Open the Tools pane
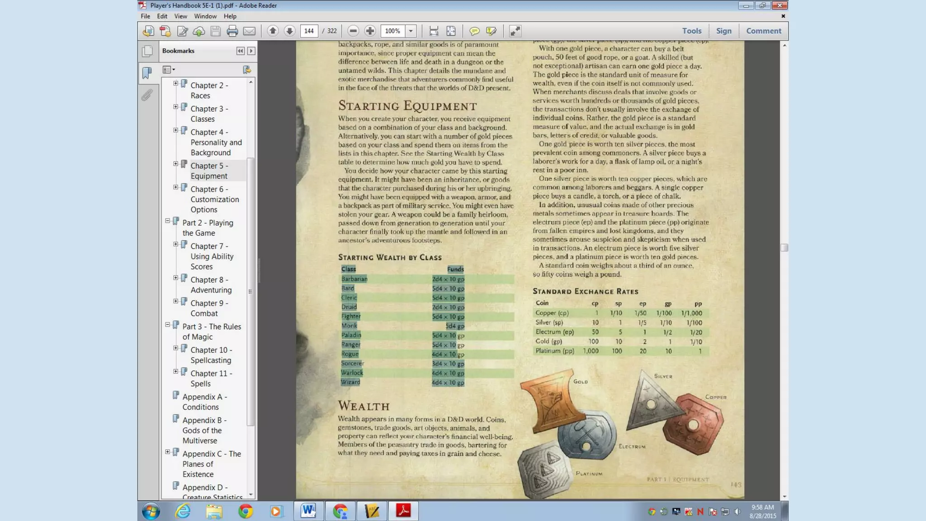 tap(691, 31)
